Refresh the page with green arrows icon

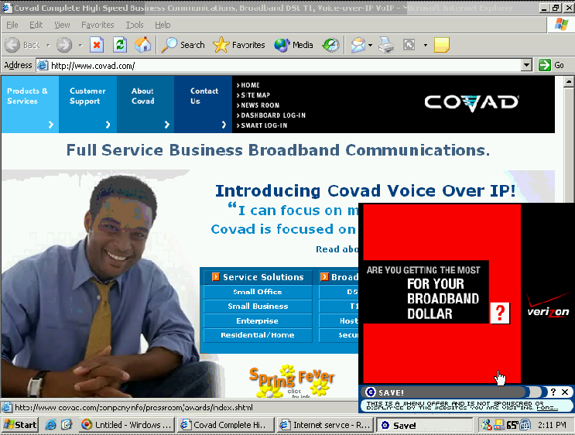120,45
